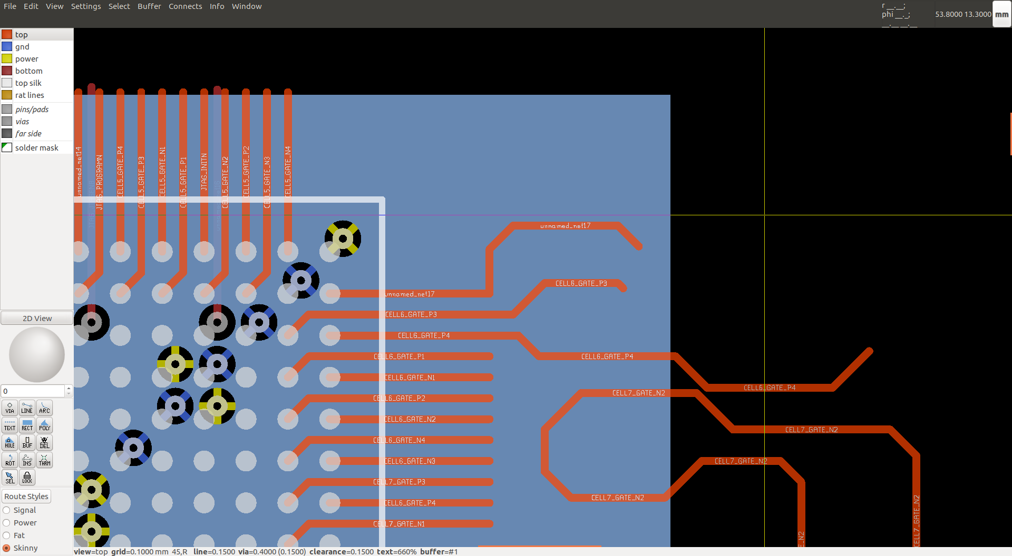Select the TEXT tool
Viewport: 1012px width, 556px height.
pos(9,425)
